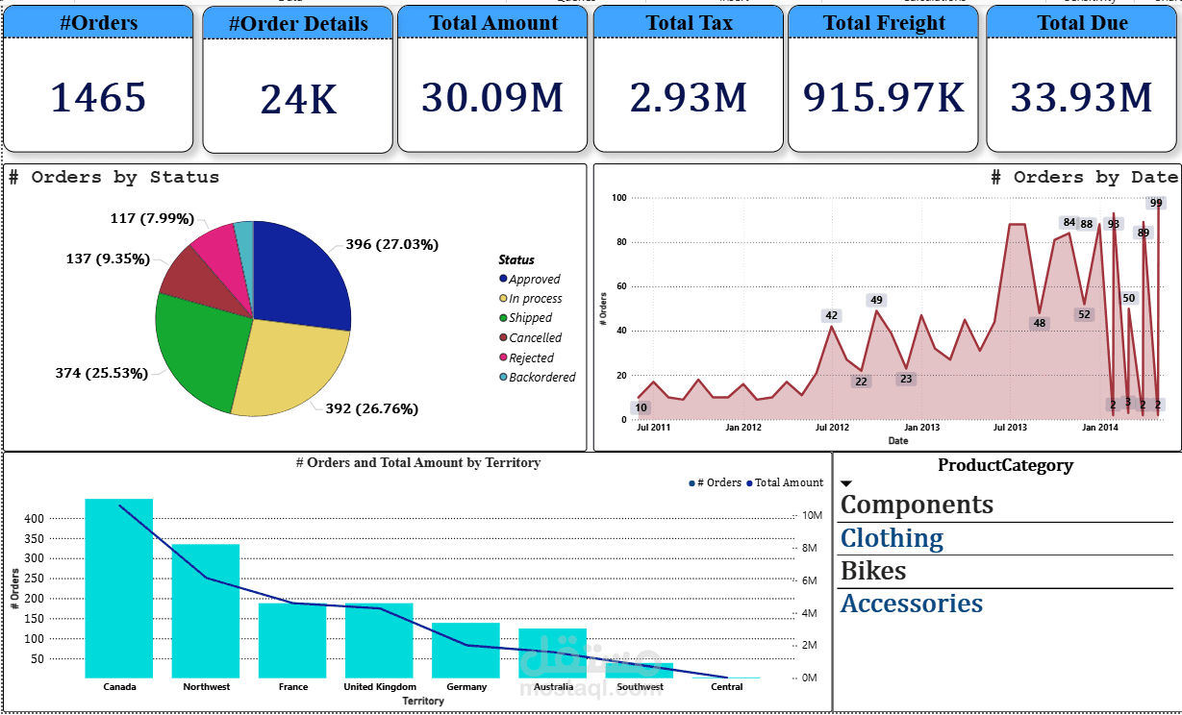Screen dimensions: 1182x715
Task: Click the 99 data label on line chart
Action: [1156, 203]
